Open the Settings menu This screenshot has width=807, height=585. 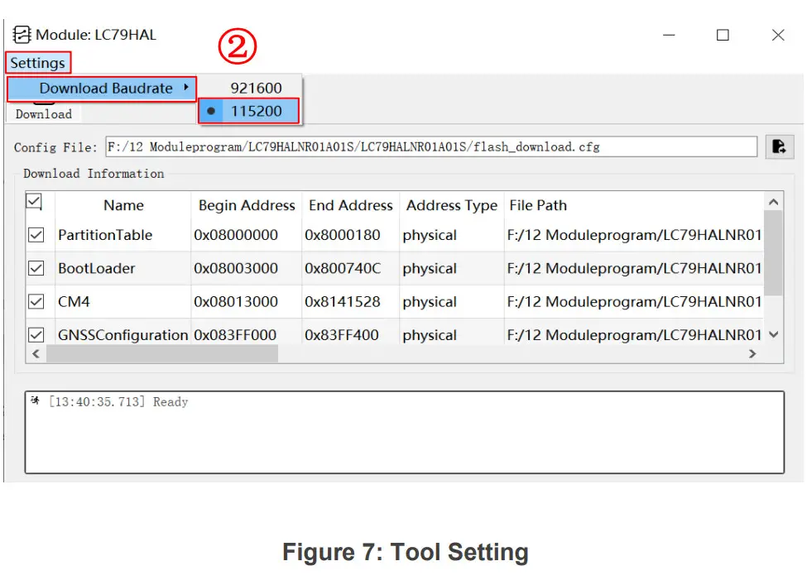(37, 63)
